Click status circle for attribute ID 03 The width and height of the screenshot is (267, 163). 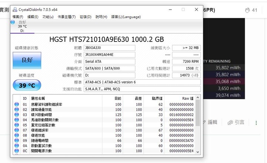point(17,115)
